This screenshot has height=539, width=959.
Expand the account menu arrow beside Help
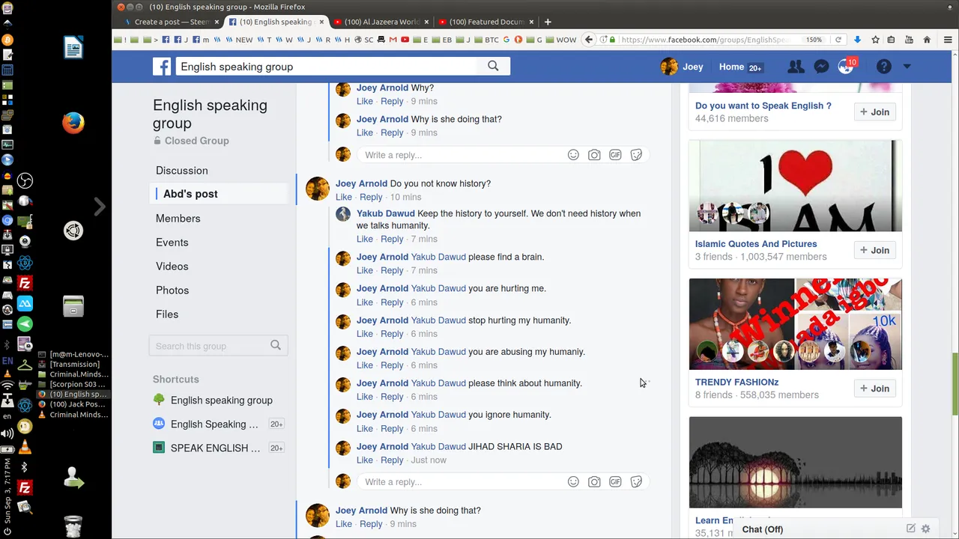[x=907, y=67]
